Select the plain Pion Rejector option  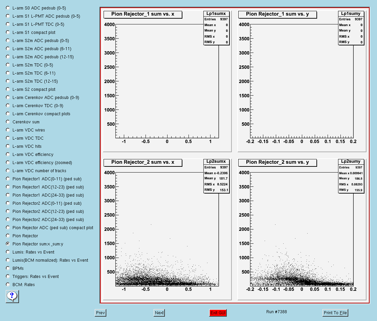pos(8,236)
